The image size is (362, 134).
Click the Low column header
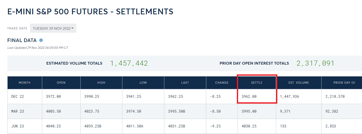tap(143, 83)
